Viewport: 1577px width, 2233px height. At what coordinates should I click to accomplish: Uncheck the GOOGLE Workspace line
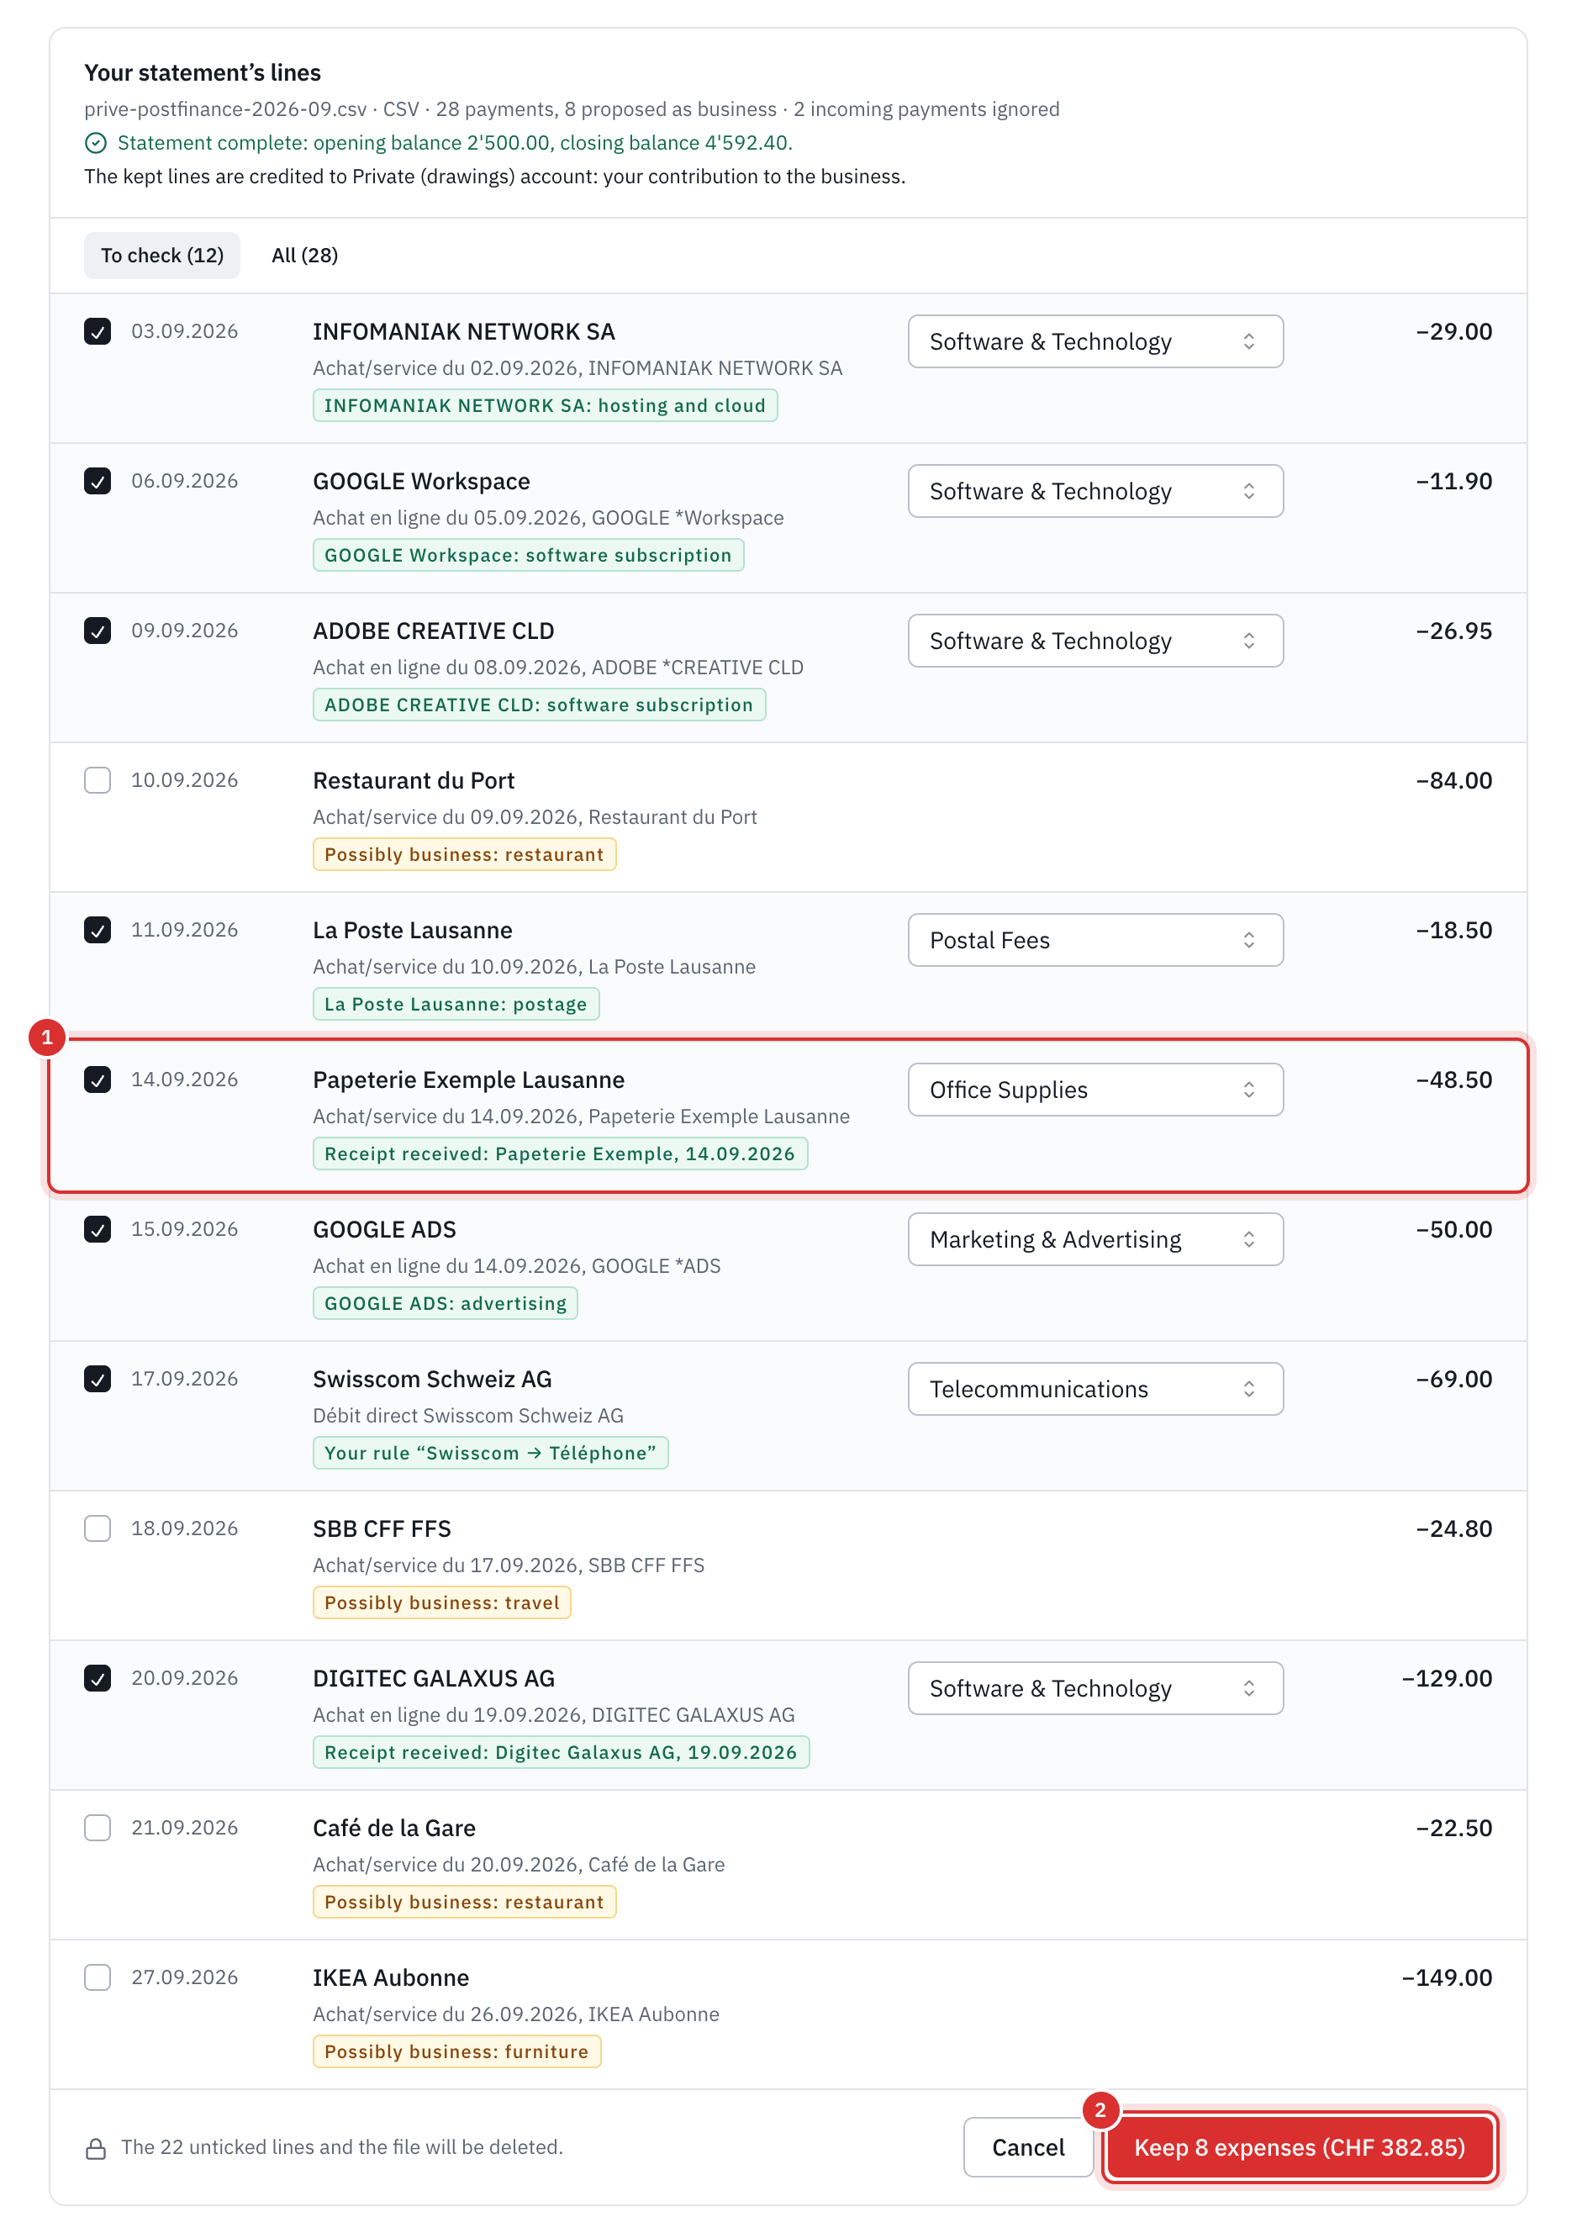coord(98,482)
